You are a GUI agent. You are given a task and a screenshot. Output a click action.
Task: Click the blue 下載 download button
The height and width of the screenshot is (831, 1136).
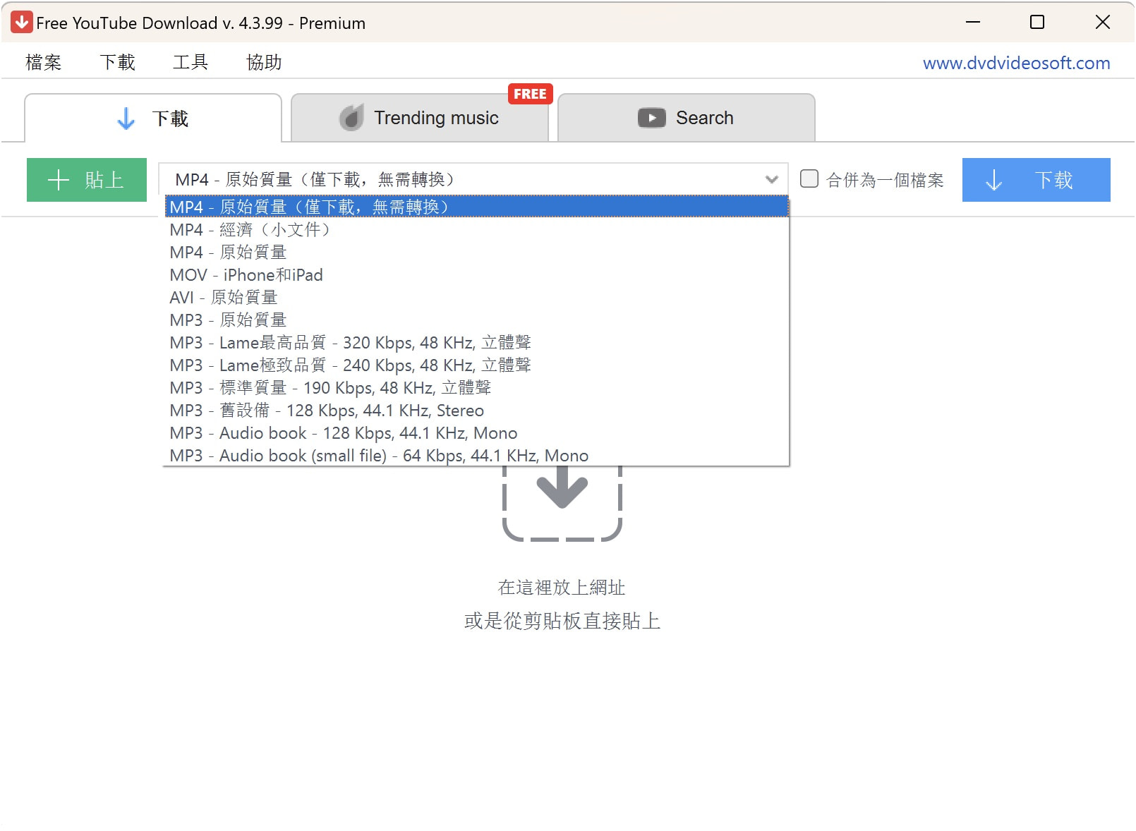[x=1036, y=180]
